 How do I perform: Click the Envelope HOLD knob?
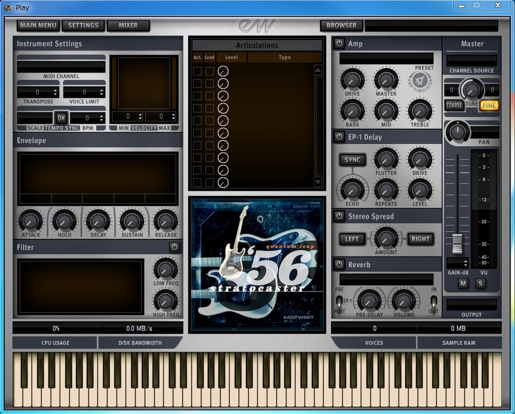point(64,221)
